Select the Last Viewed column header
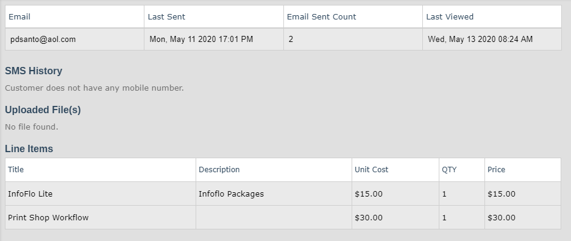This screenshot has width=571, height=241. click(450, 16)
